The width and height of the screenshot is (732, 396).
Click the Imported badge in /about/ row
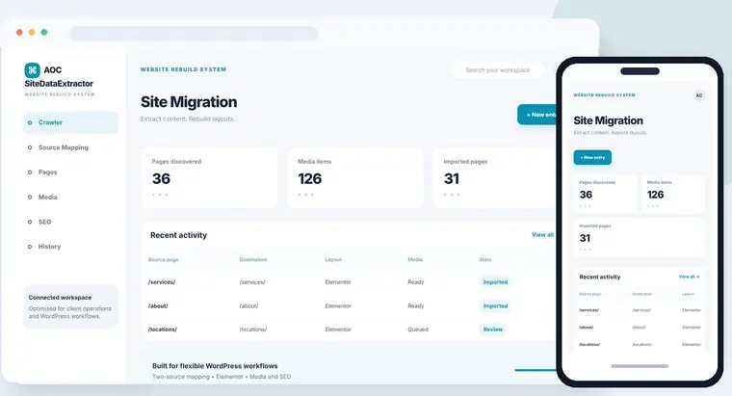pyautogui.click(x=495, y=305)
